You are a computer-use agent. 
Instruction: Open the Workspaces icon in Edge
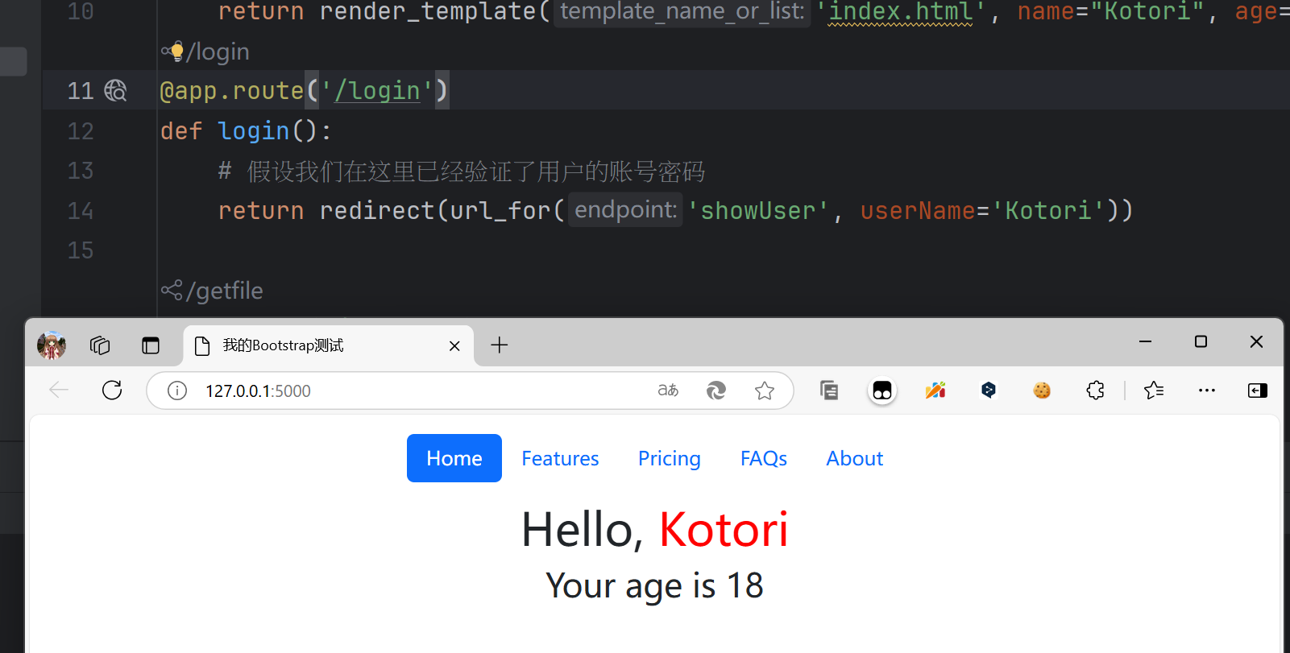(100, 345)
